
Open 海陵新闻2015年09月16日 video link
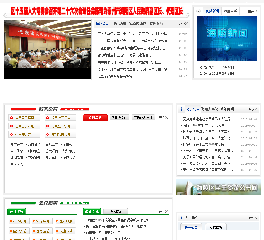pos(217,67)
